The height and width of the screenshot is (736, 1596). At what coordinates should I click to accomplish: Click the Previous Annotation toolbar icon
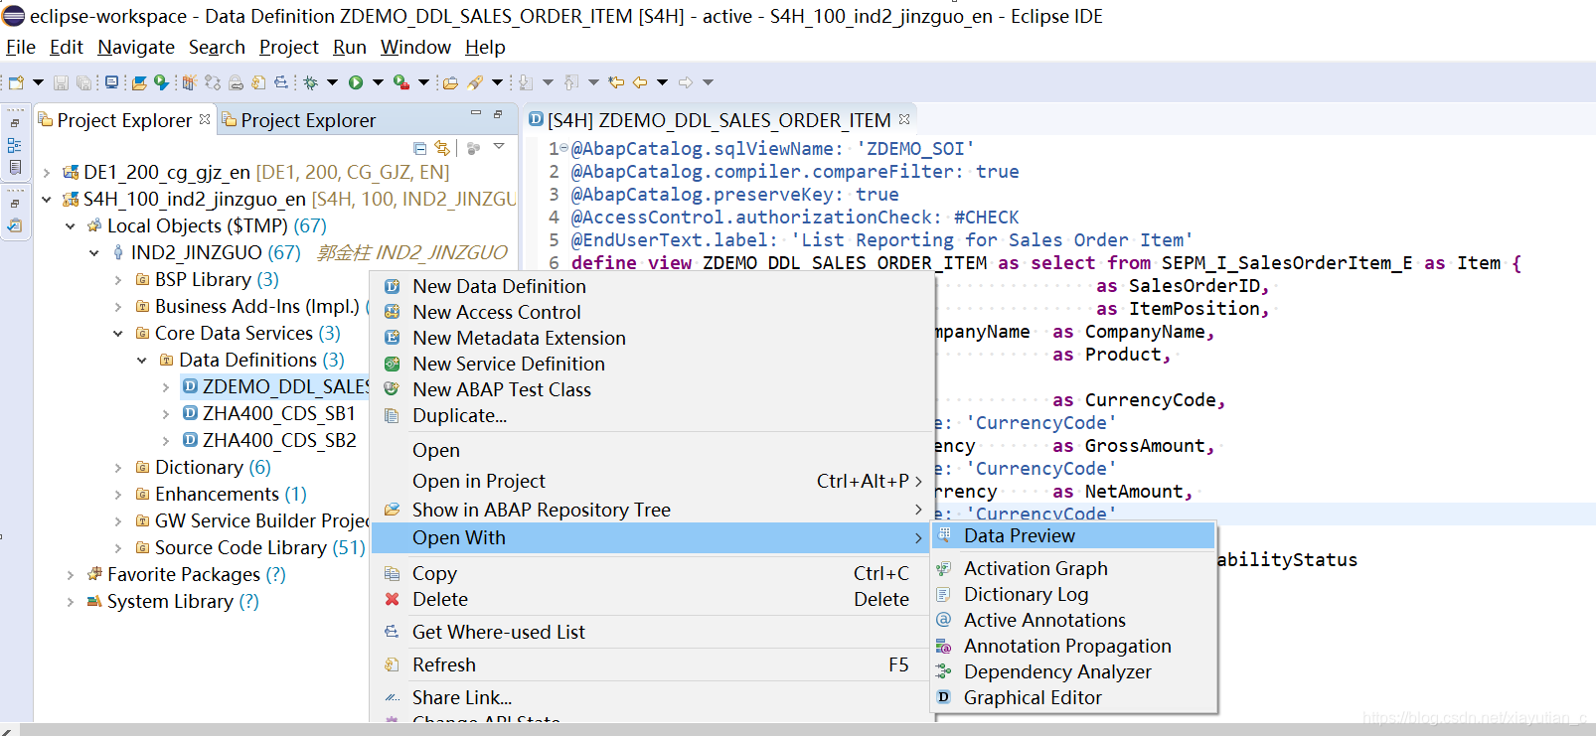(570, 82)
